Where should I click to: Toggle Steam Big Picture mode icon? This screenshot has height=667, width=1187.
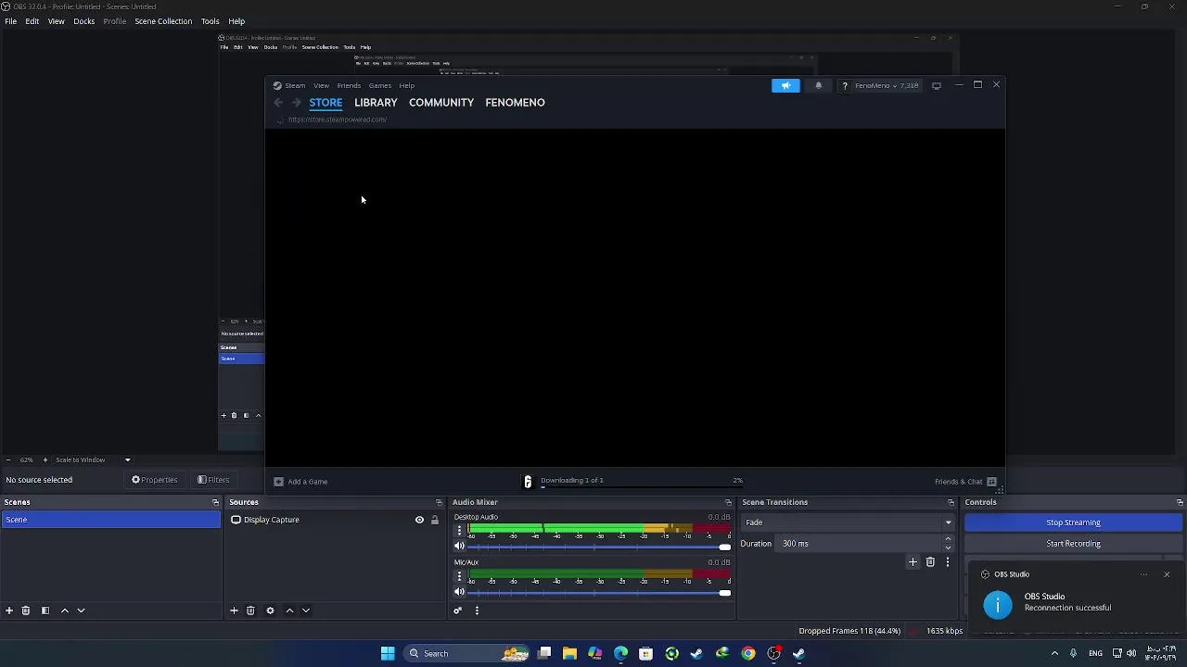pyautogui.click(x=937, y=85)
